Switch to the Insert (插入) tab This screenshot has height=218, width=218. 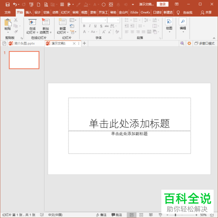[28, 13]
